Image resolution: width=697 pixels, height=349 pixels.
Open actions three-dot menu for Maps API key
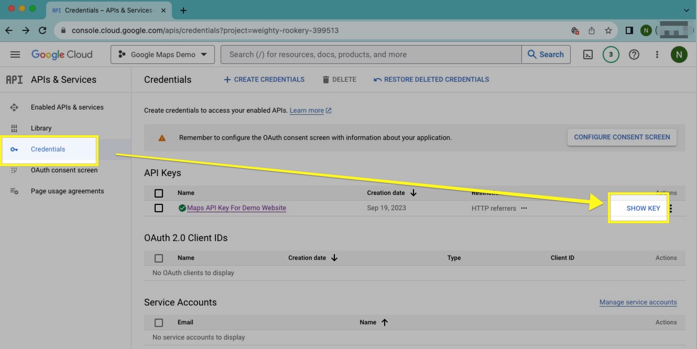(x=671, y=209)
